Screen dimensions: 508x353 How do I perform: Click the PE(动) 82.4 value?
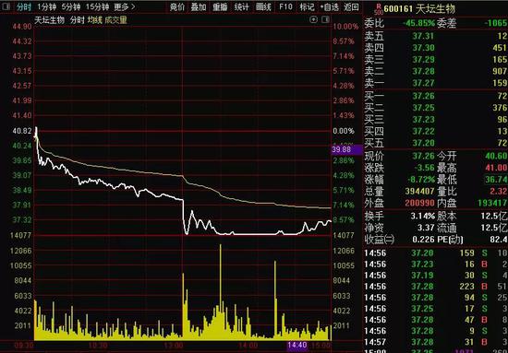[500, 240]
